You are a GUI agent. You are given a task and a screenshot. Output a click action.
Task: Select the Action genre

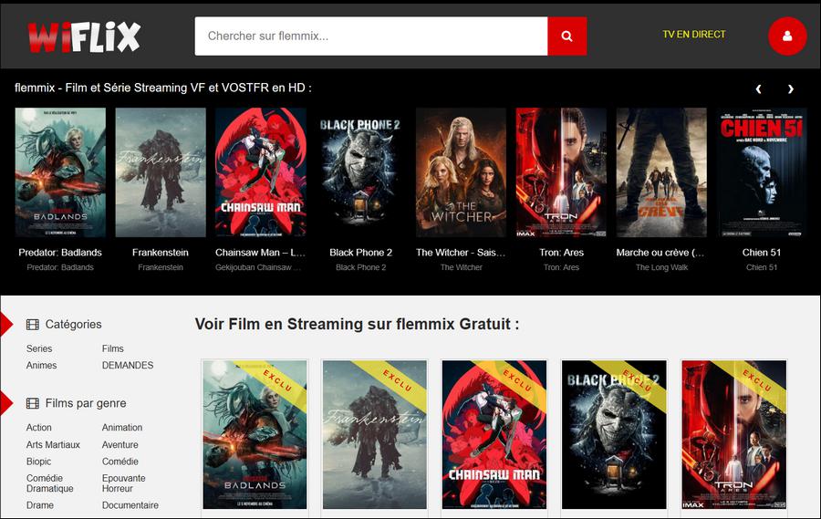(x=38, y=428)
